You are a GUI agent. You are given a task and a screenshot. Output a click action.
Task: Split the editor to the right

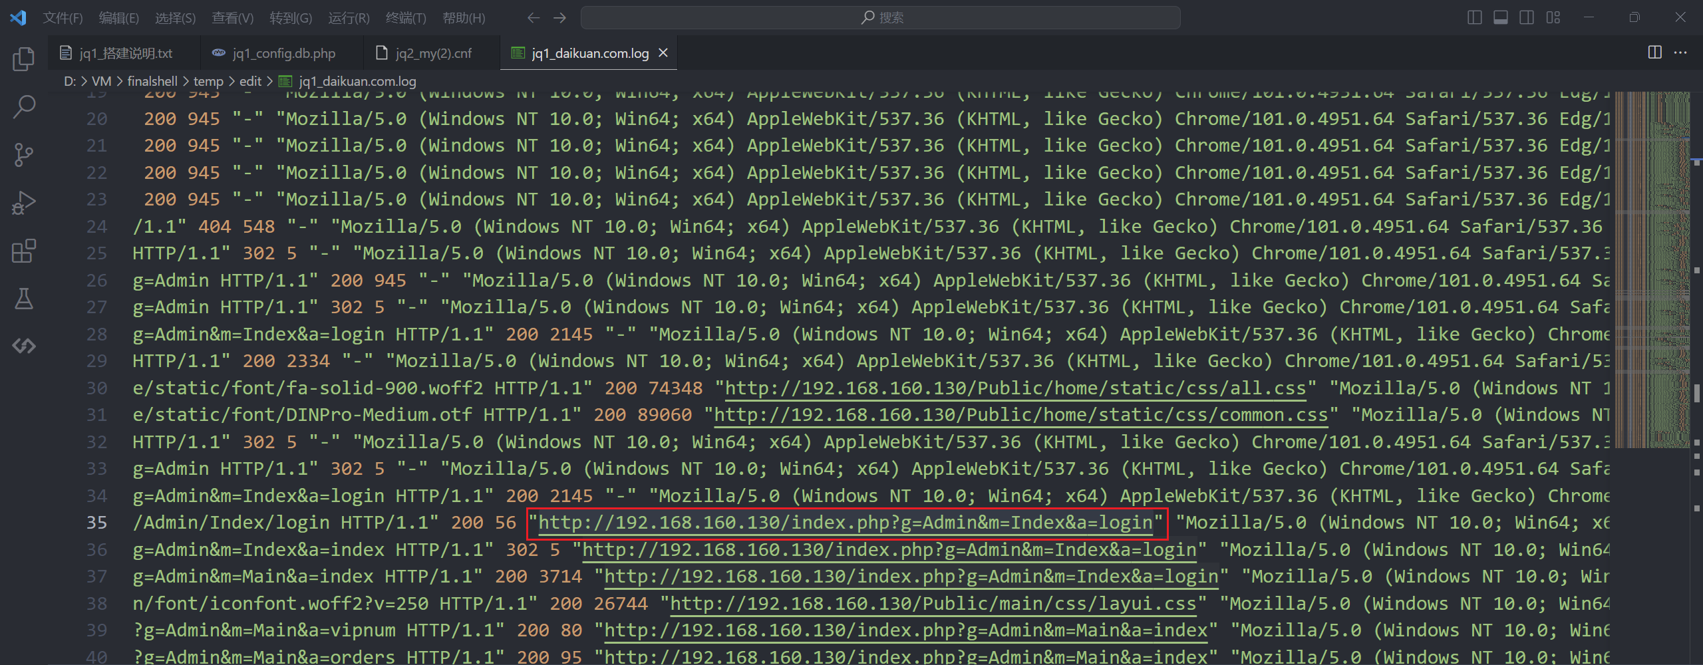(1655, 53)
